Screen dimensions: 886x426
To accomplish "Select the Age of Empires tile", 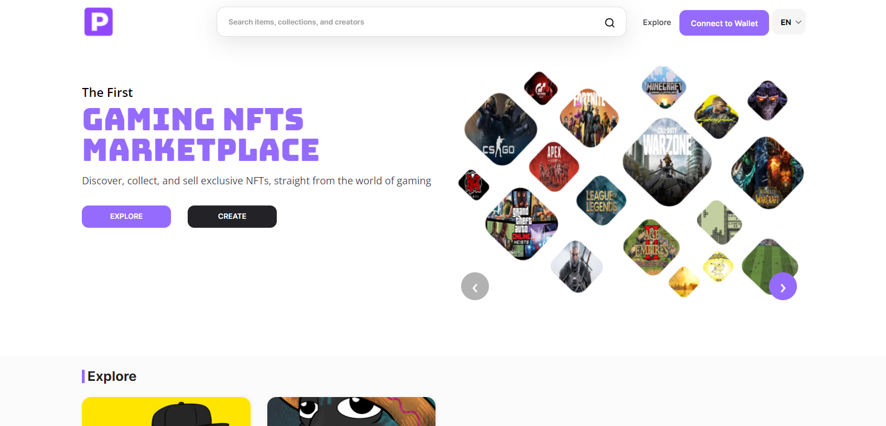I will pyautogui.click(x=652, y=247).
